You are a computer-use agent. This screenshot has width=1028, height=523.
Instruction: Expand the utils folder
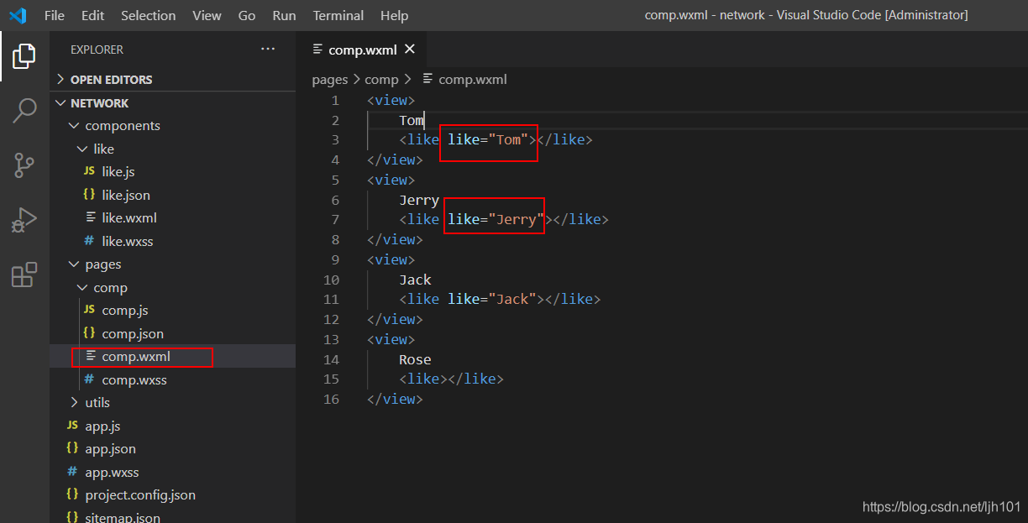point(74,402)
